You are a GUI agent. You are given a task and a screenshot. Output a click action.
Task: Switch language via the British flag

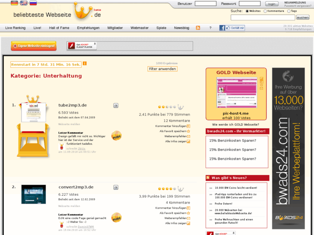coord(24,3)
